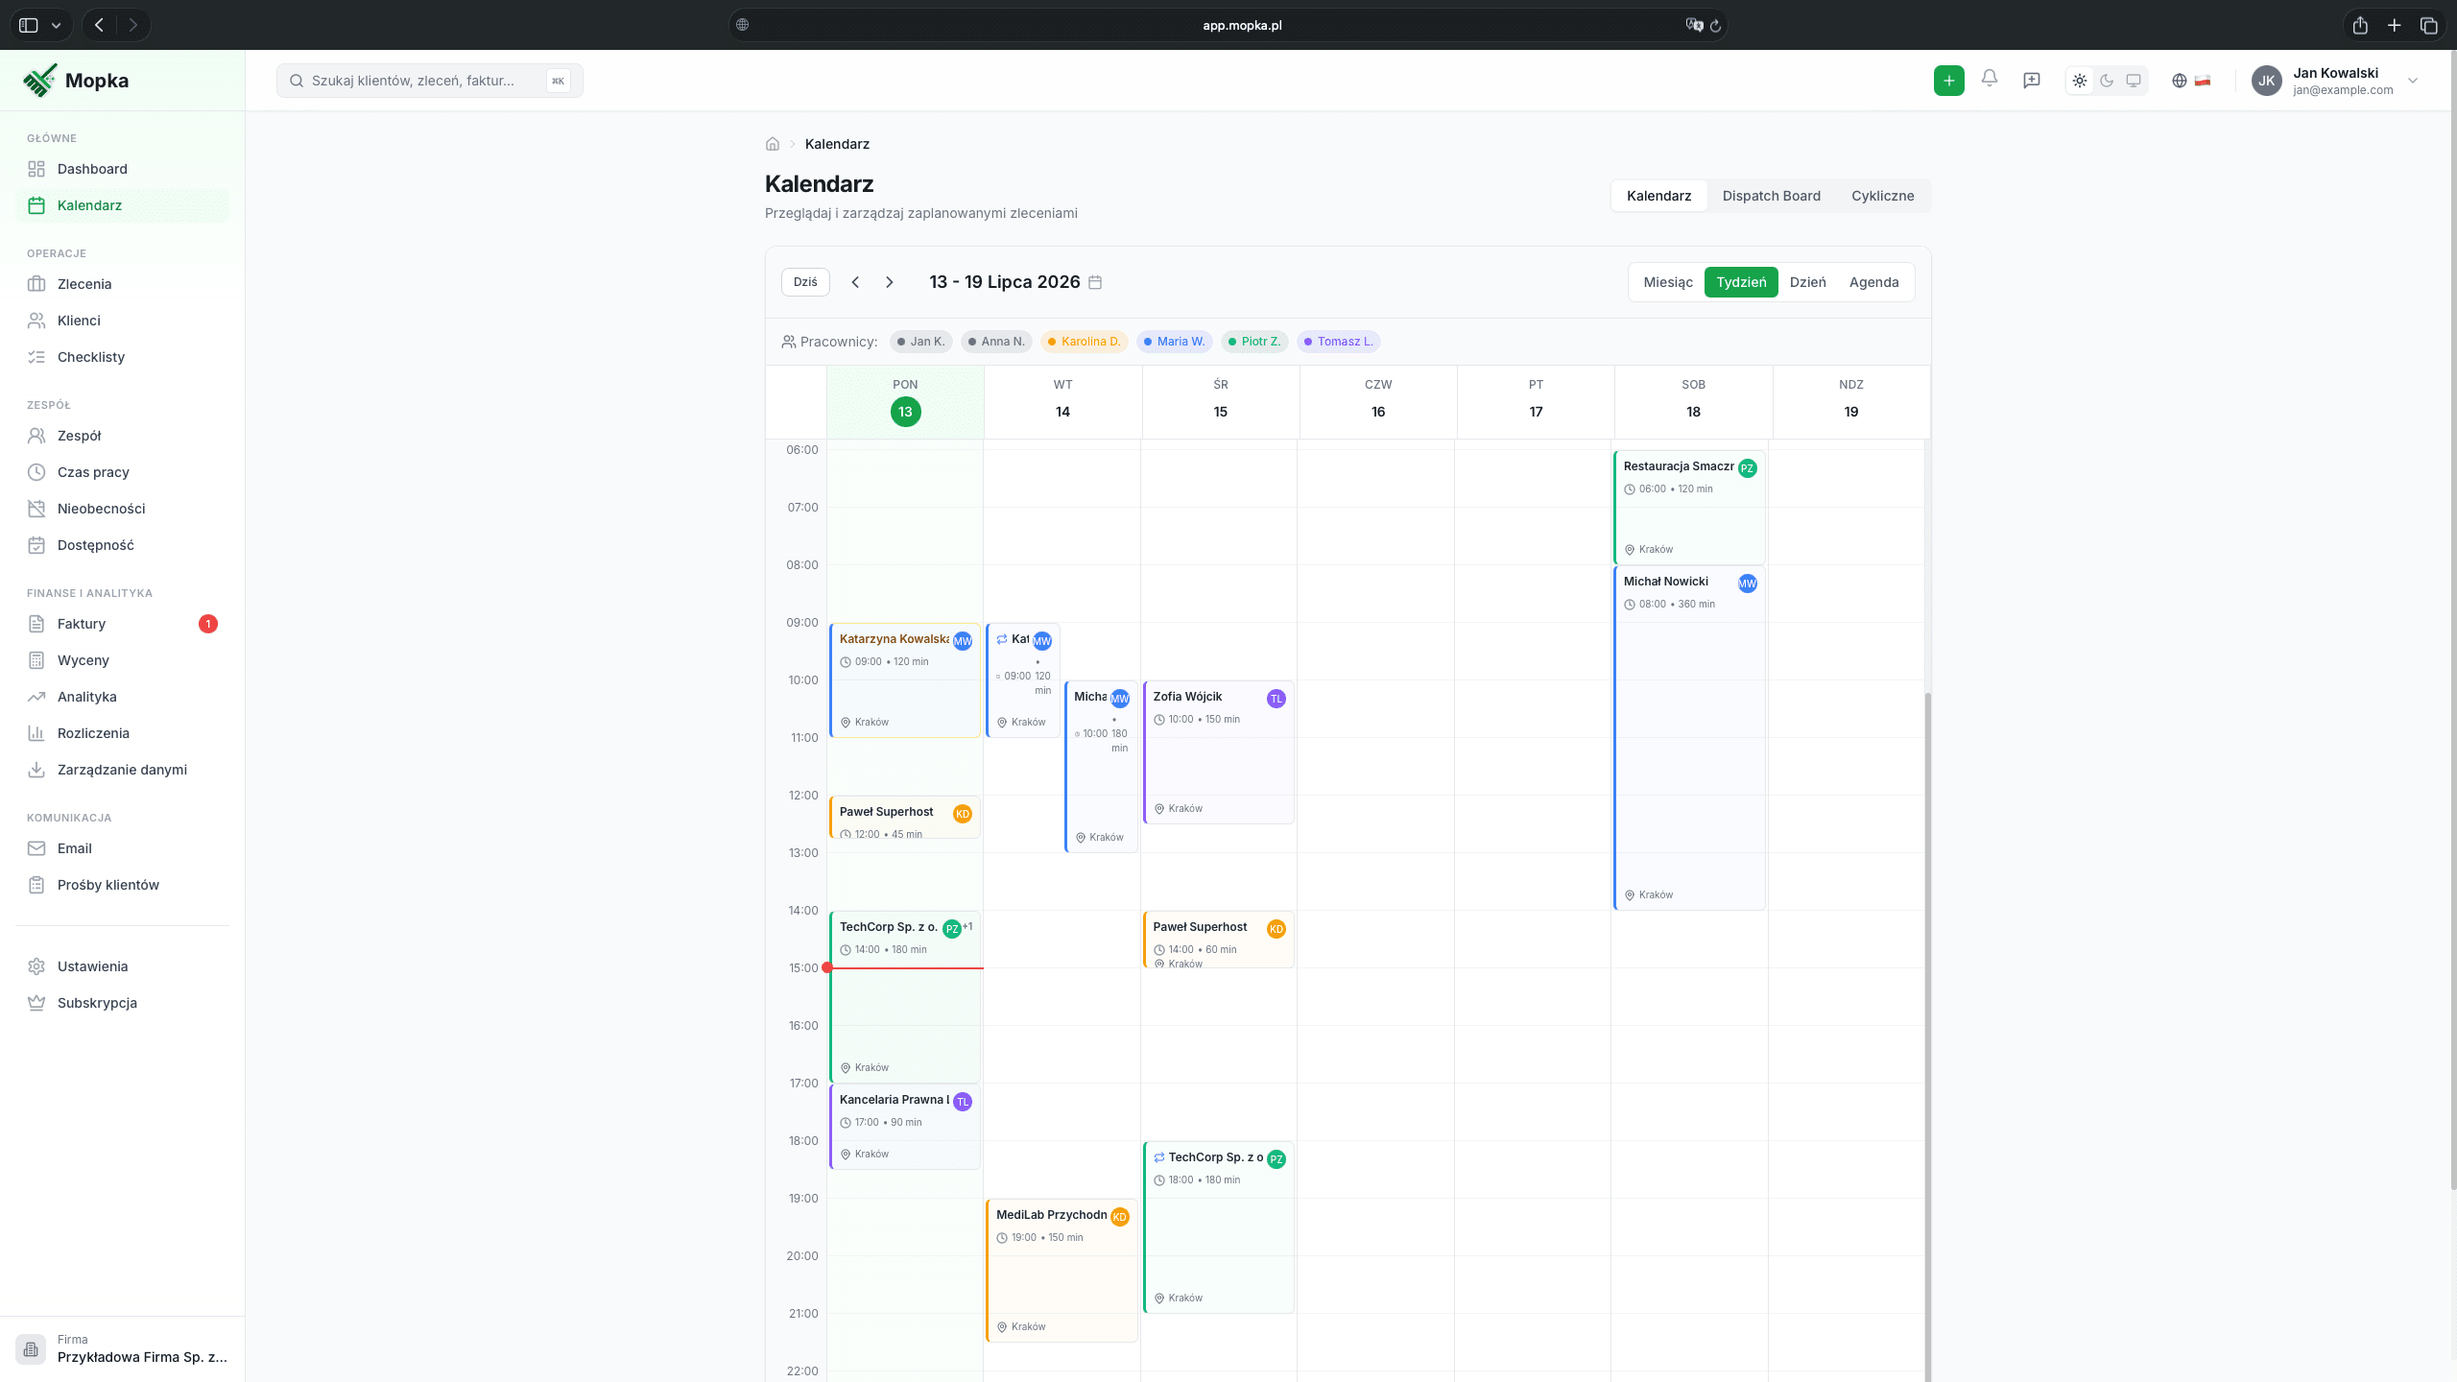
Task: Open Zlecenia in sidebar
Action: (123, 284)
